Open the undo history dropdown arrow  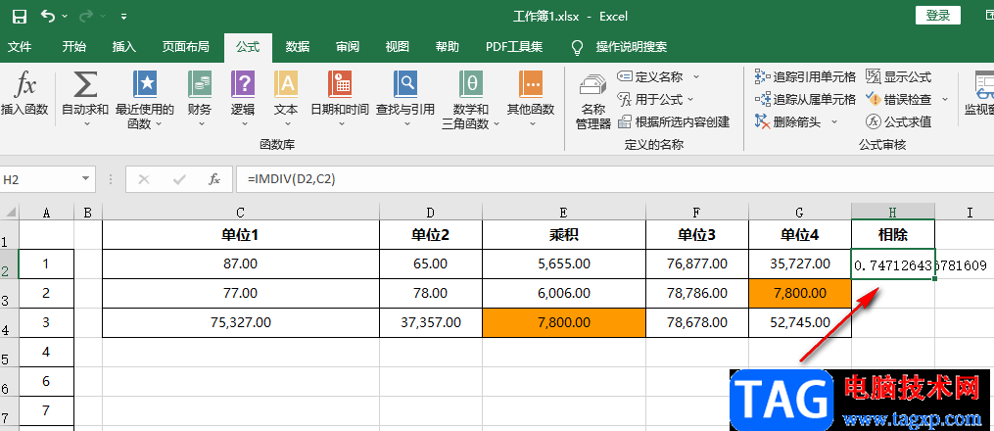click(66, 17)
